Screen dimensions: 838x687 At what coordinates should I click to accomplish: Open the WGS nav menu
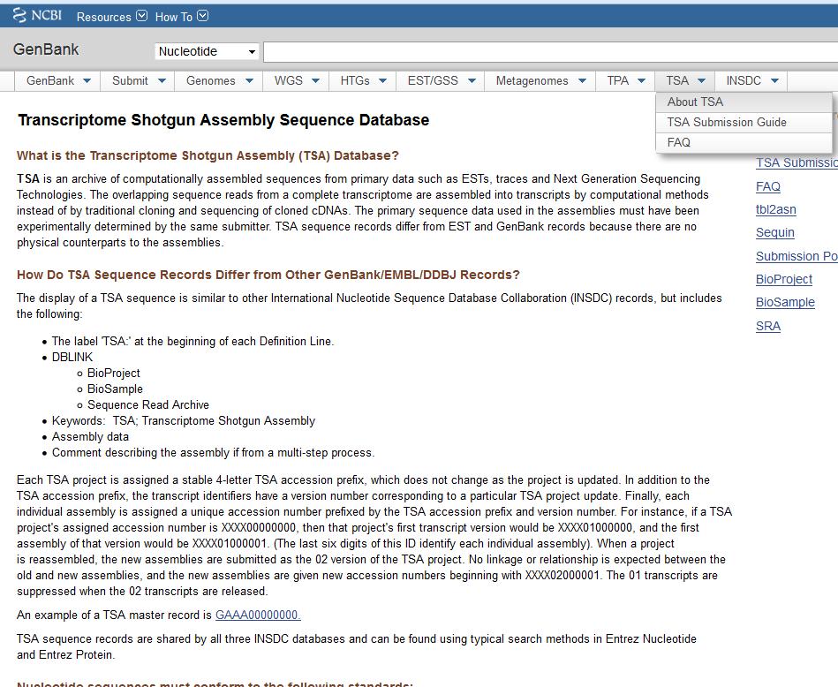(x=296, y=80)
